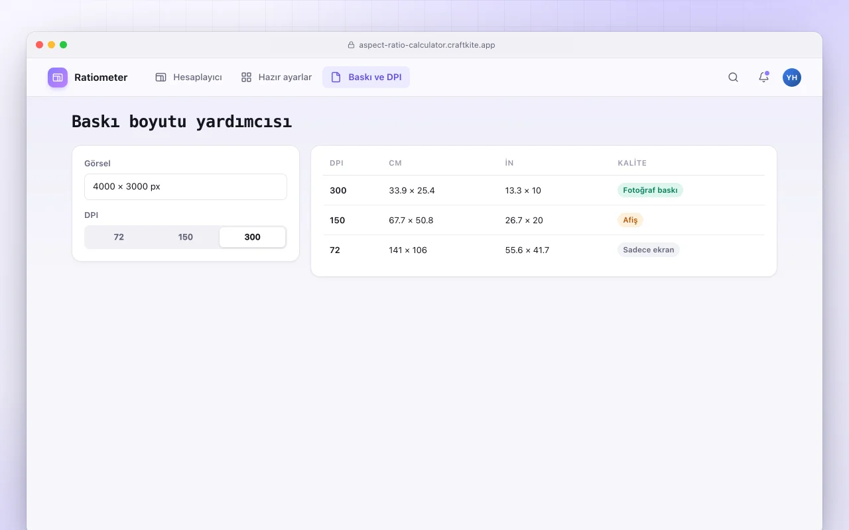
Task: Click the 150 value in the table DPI column
Action: pos(338,220)
